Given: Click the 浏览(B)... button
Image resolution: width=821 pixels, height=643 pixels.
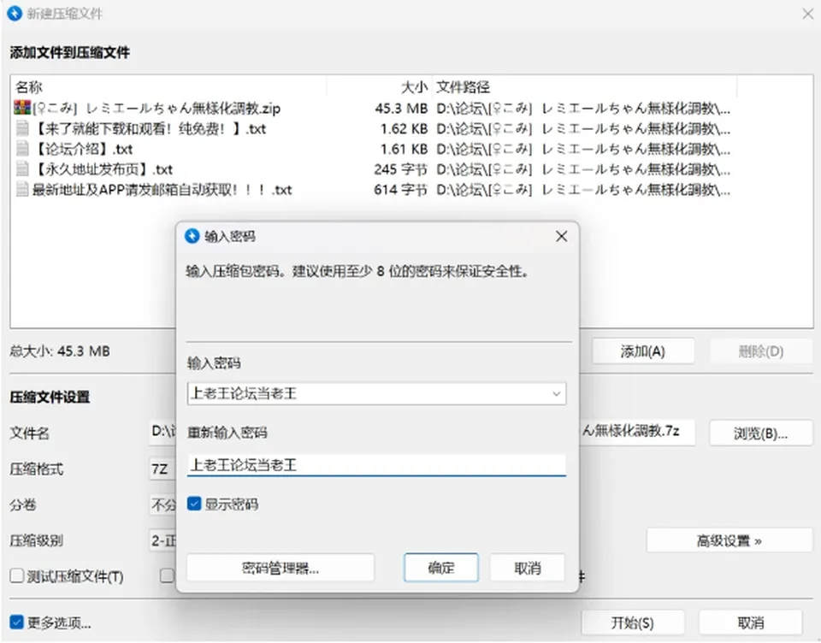Looking at the screenshot, I should 760,433.
